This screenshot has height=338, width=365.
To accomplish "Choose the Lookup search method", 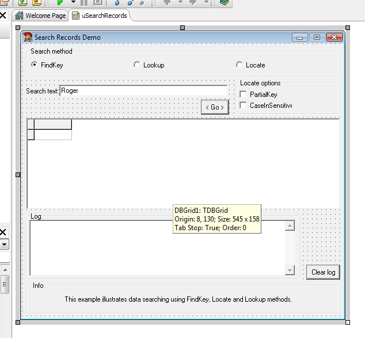I will (136, 65).
